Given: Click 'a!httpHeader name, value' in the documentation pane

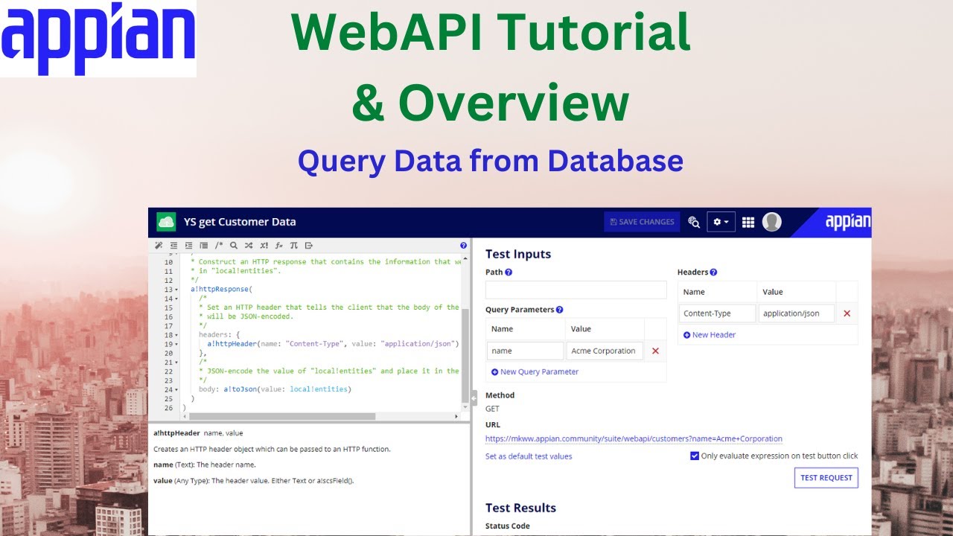Looking at the screenshot, I should pyautogui.click(x=198, y=433).
